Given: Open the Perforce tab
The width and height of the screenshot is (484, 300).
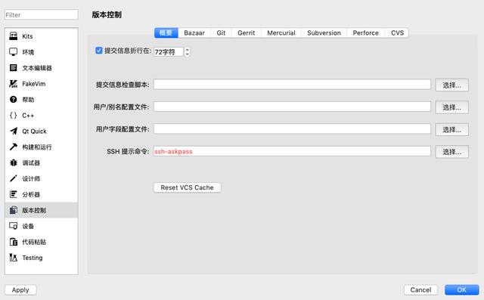Looking at the screenshot, I should (x=366, y=33).
